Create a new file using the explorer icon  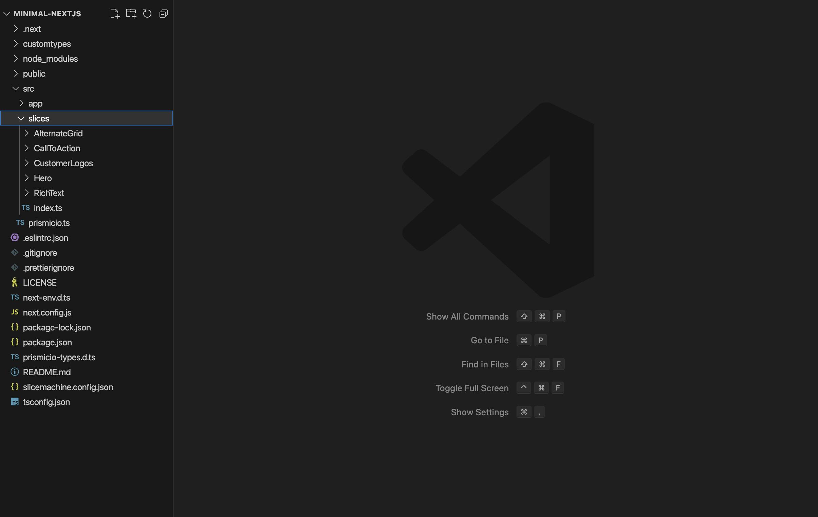click(x=114, y=14)
